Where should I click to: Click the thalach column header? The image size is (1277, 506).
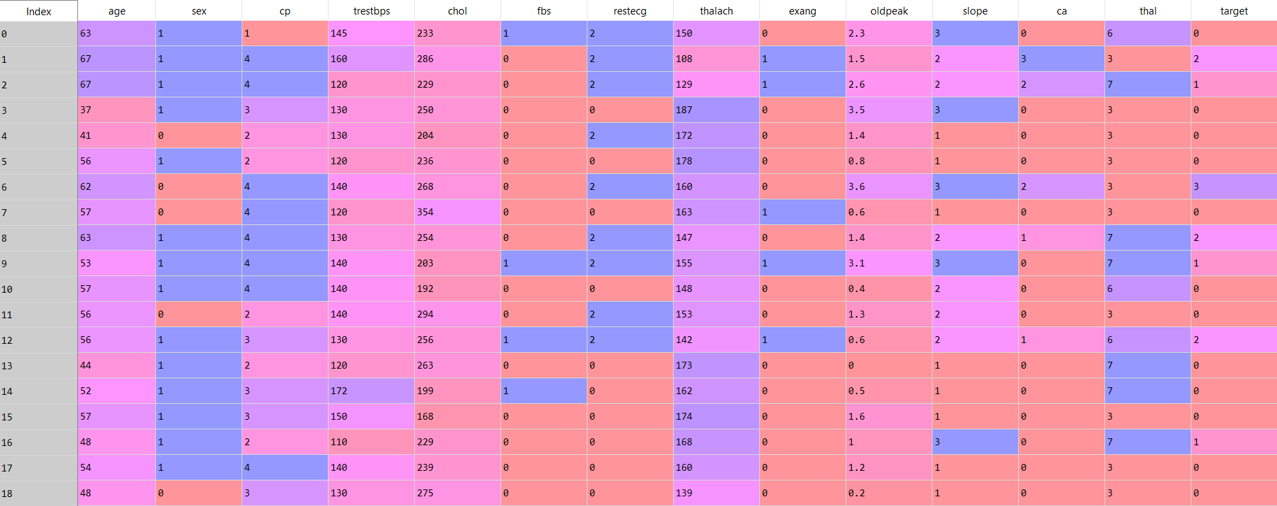click(x=716, y=11)
